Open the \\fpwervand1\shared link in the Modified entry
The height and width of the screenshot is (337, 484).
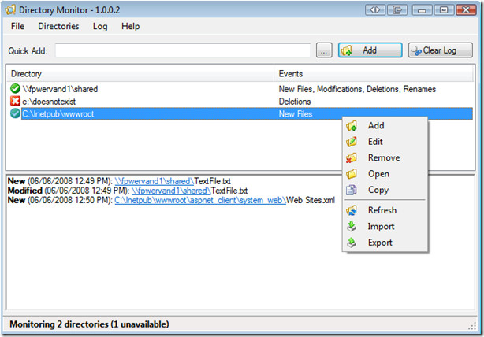pos(171,191)
